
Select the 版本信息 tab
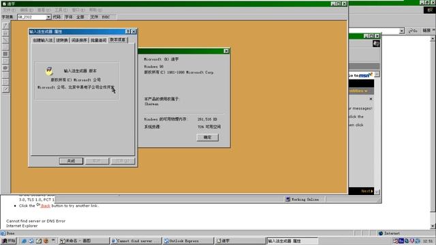point(118,39)
